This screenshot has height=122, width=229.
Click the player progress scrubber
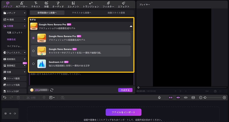coord(138,88)
